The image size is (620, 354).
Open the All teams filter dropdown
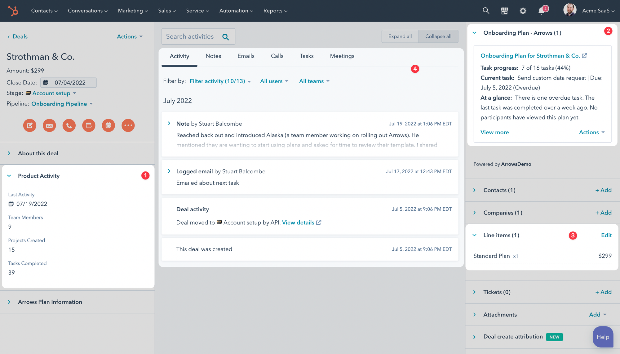[x=314, y=81]
